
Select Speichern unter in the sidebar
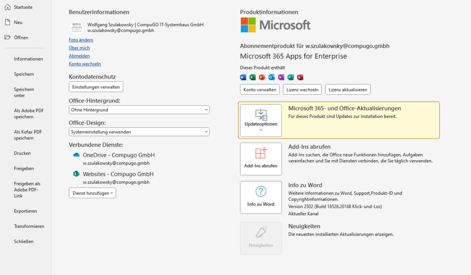[24, 92]
